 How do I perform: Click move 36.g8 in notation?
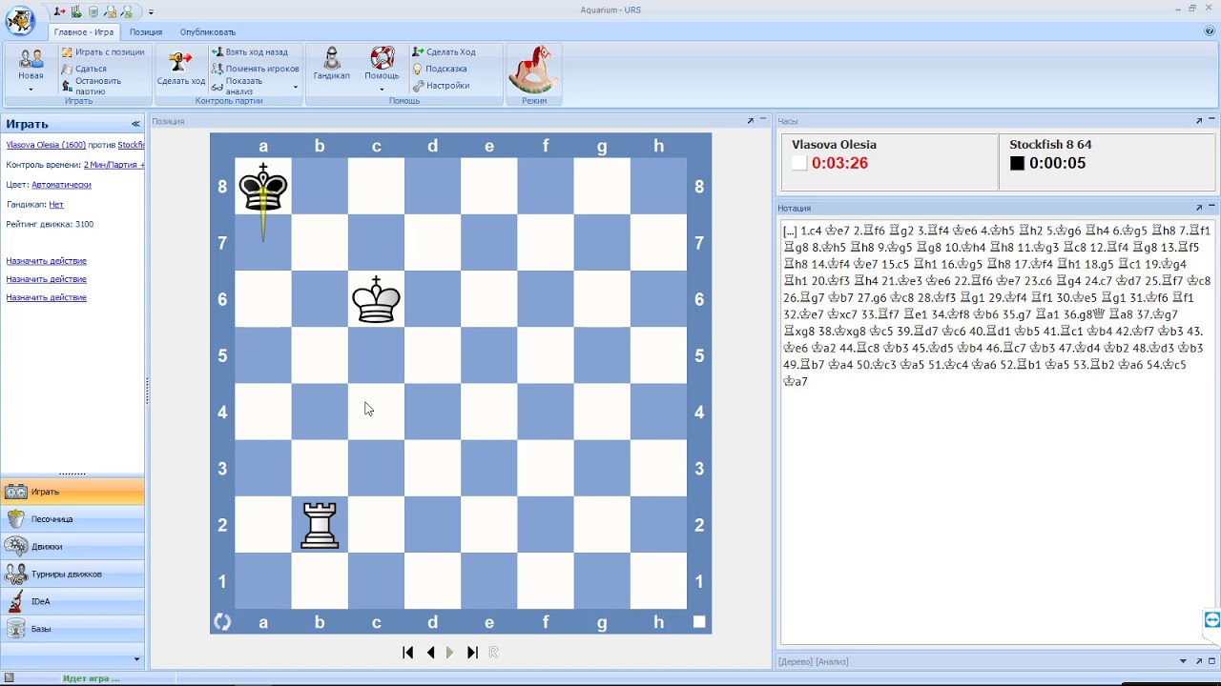point(1085,314)
